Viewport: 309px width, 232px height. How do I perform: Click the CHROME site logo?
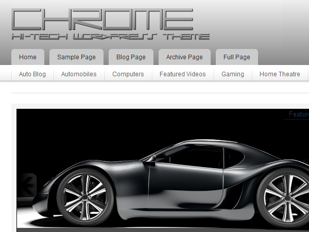pyautogui.click(x=102, y=20)
